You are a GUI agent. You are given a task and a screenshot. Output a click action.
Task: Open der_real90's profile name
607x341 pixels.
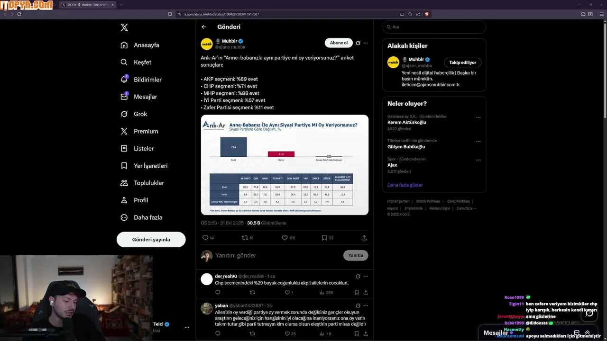[225, 276]
